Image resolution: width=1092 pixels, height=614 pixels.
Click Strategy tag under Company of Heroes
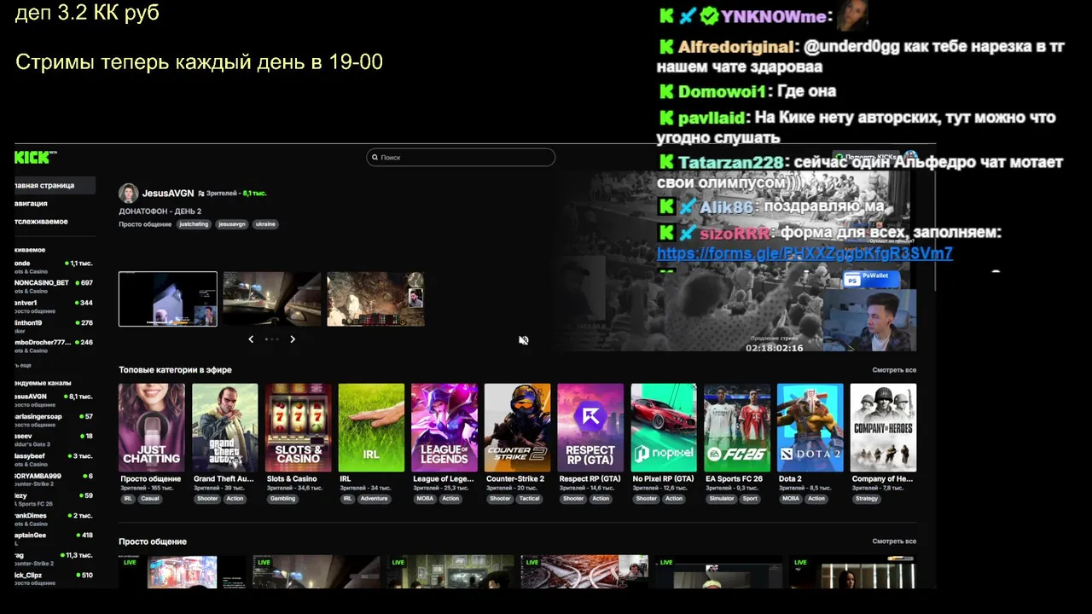point(867,499)
